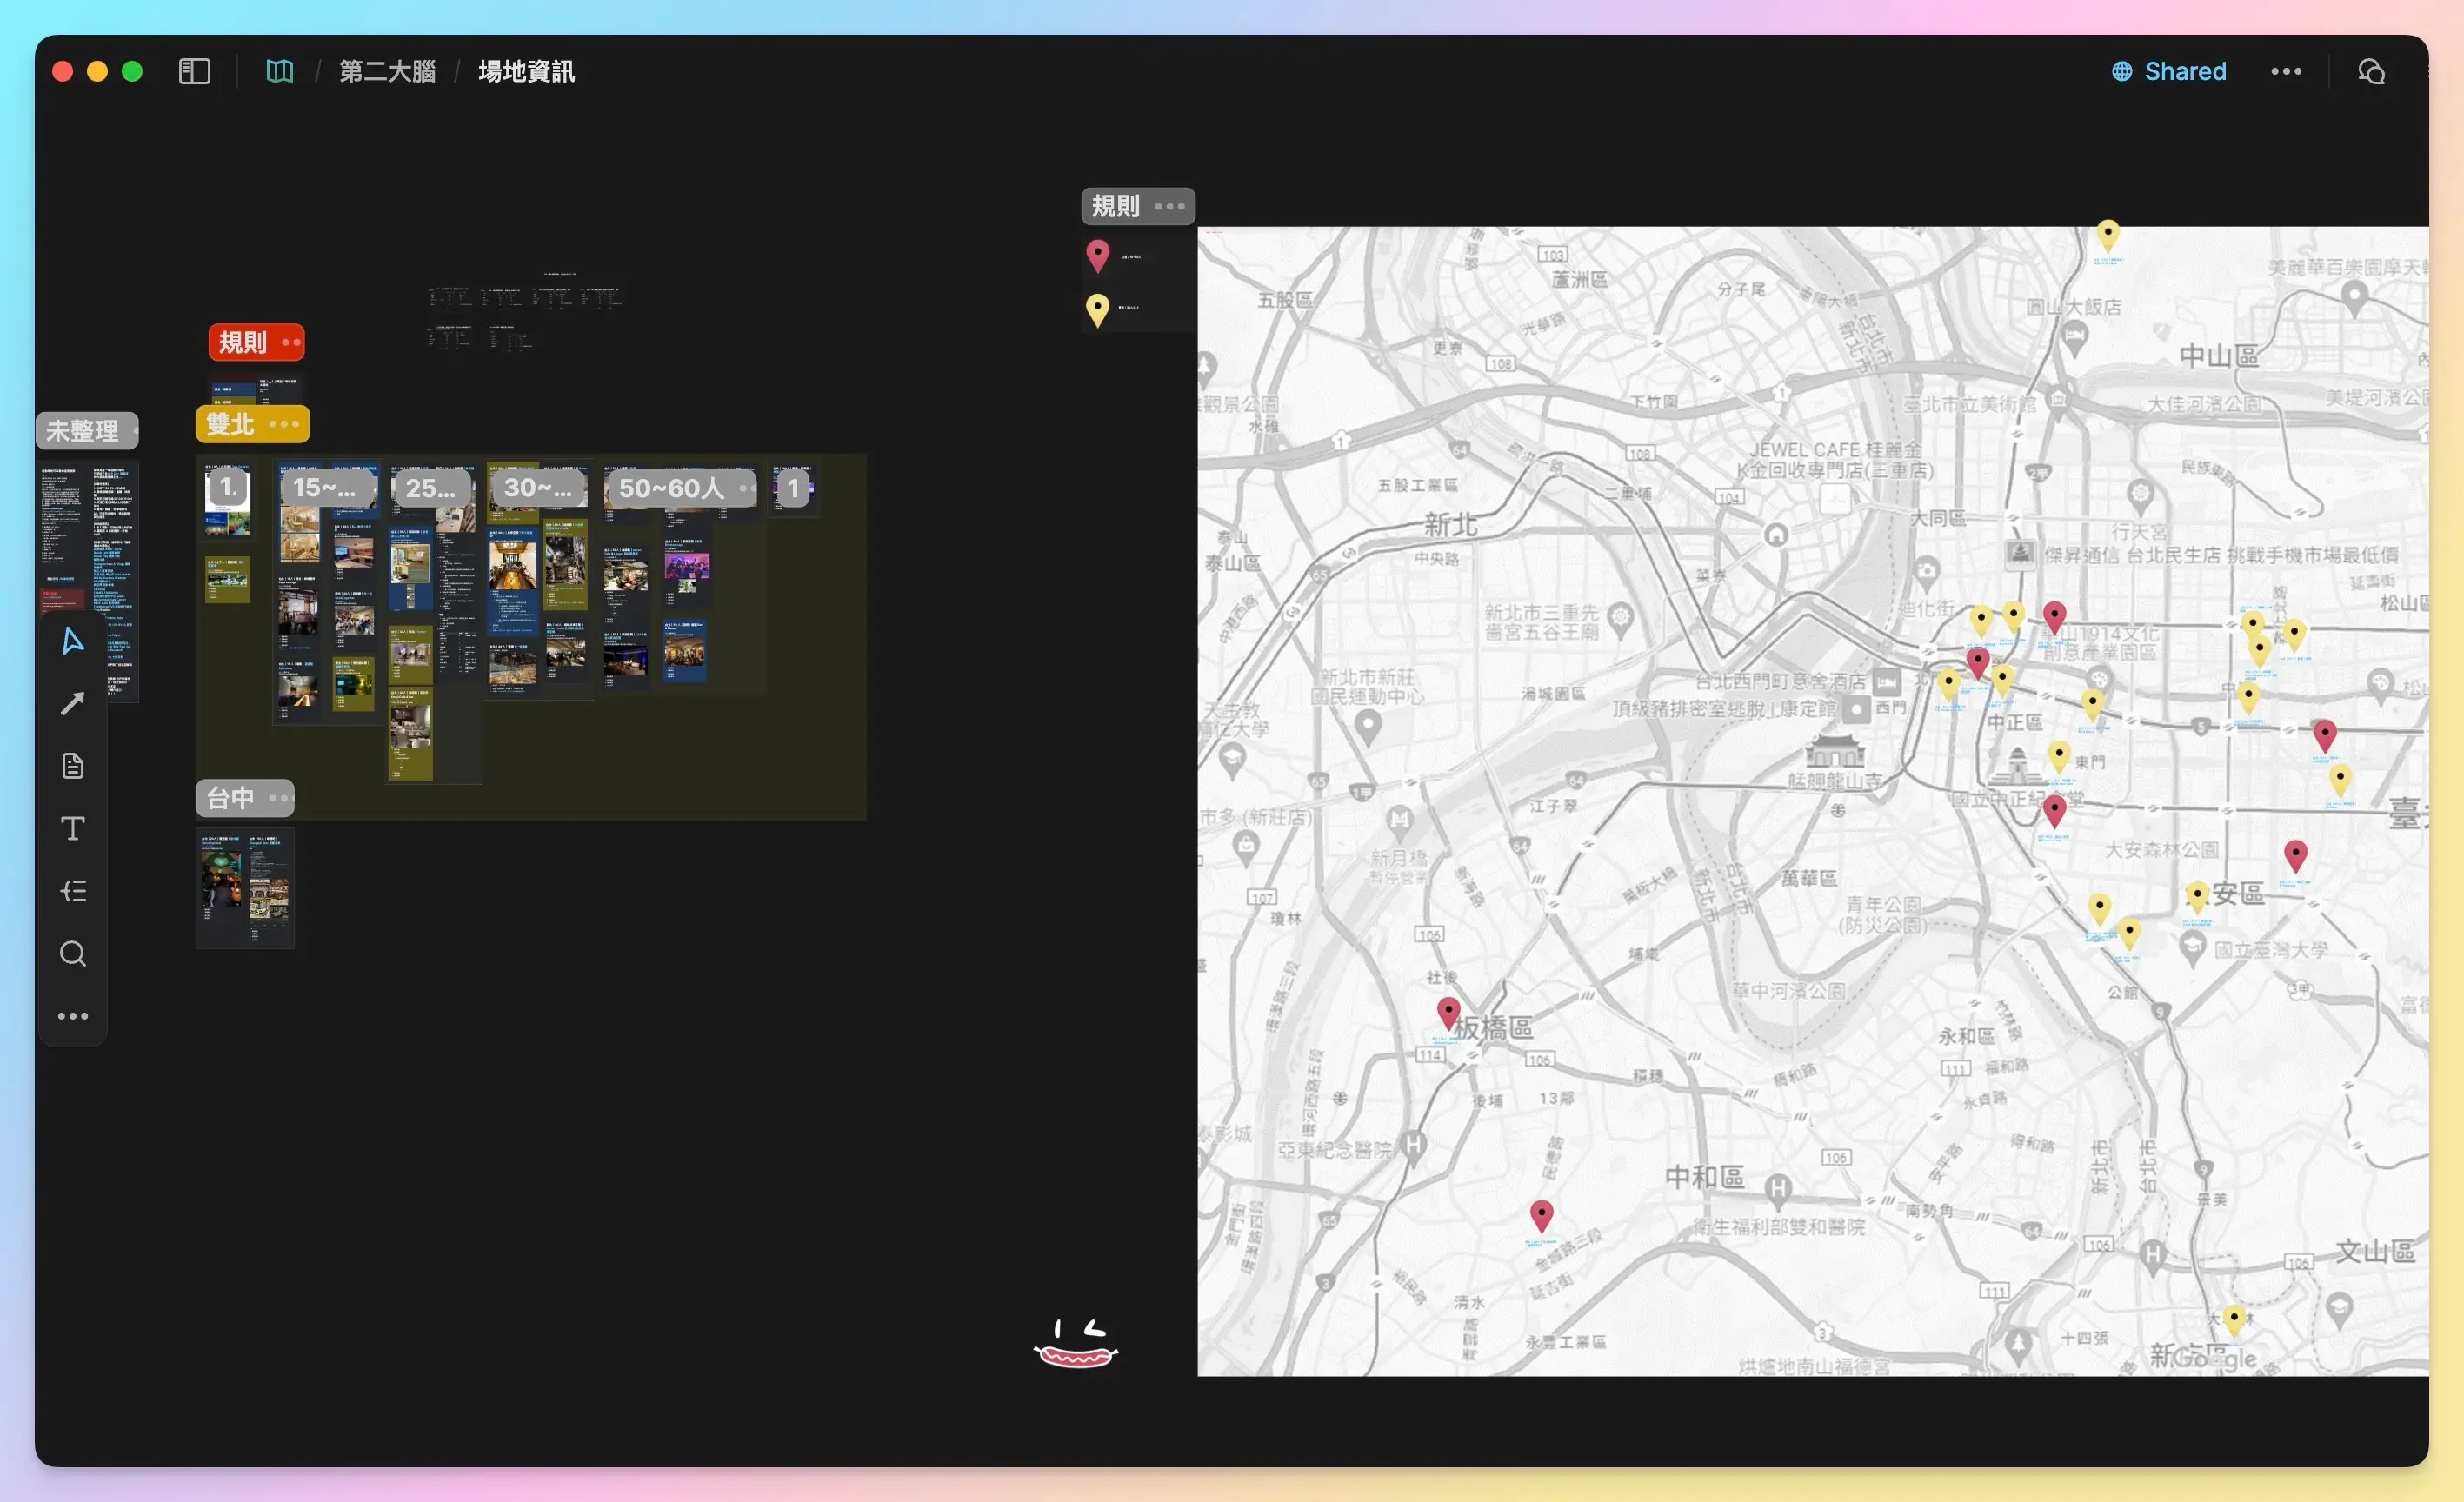Select the arrow pointer tool
2464x1502 pixels.
[x=72, y=641]
